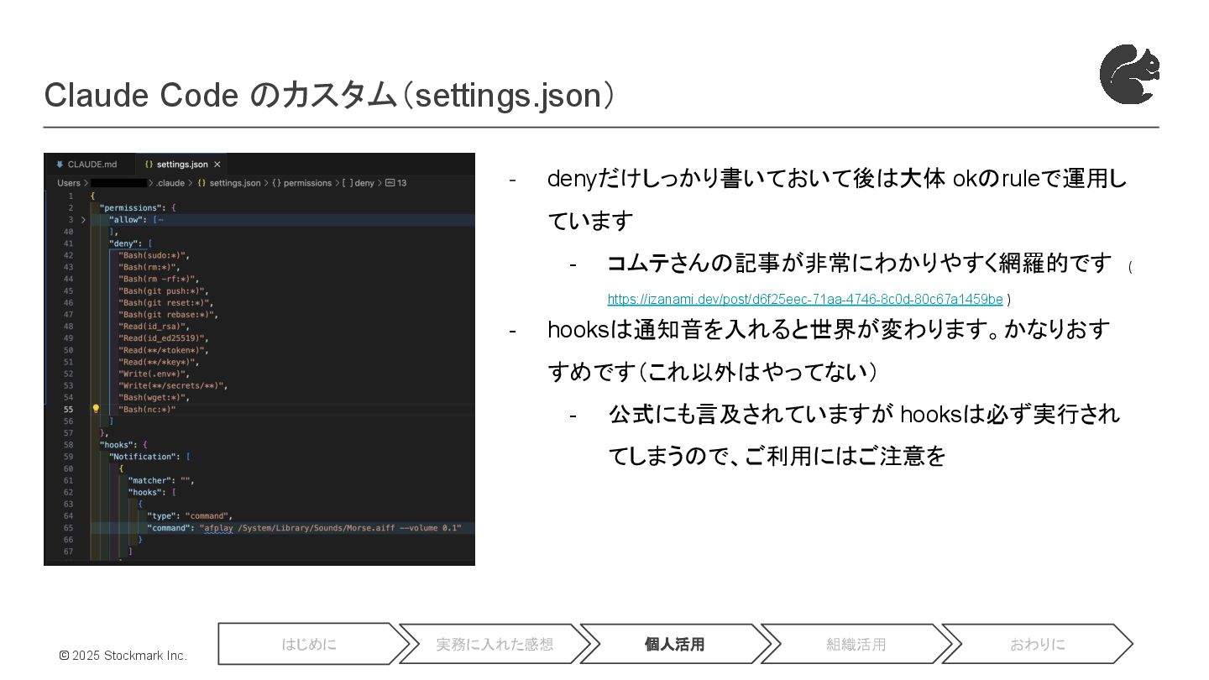The width and height of the screenshot is (1209, 680).
Task: Click the "© 2025 Stockmark Inc." footer text
Action: 123,656
